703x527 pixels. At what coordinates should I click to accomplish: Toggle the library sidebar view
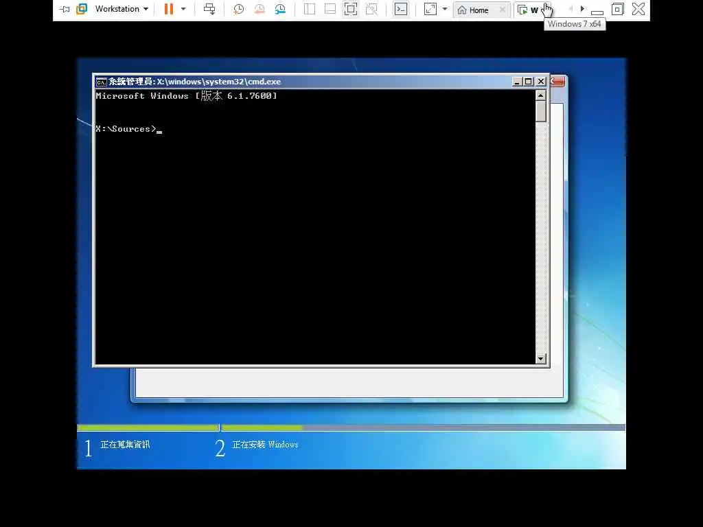310,9
